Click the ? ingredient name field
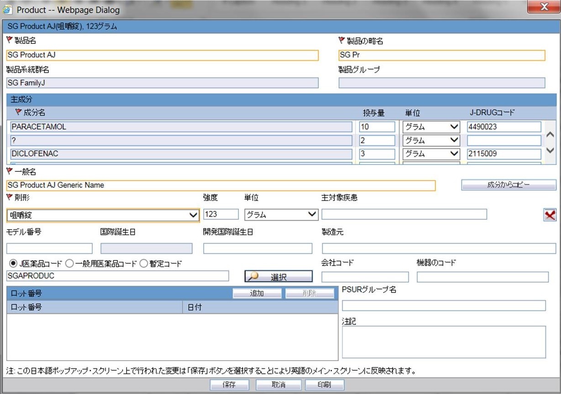 tap(181, 140)
